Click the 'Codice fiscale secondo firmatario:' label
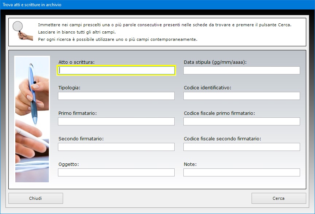The image size is (315, 214). pyautogui.click(x=222, y=139)
